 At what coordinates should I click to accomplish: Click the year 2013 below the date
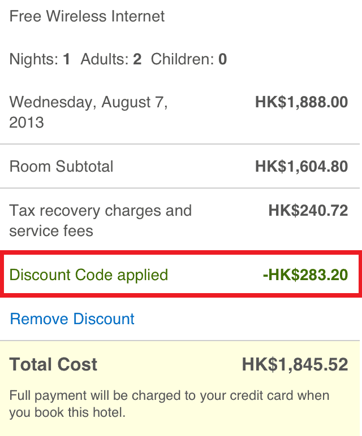tap(27, 123)
